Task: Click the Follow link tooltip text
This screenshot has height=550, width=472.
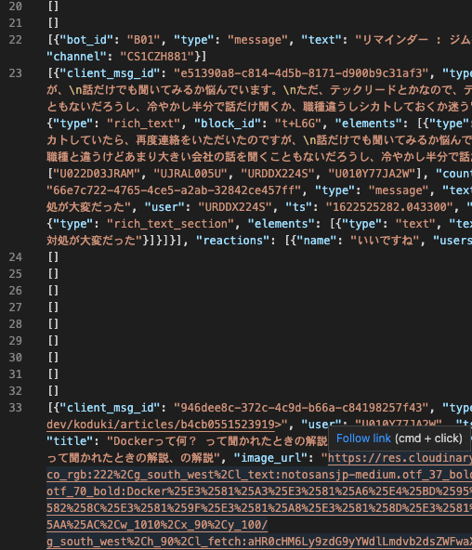Action: pos(363,439)
